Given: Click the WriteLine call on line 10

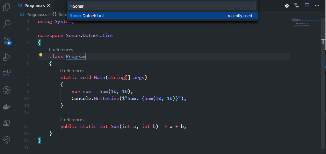Looking at the screenshot, I should (x=106, y=98).
